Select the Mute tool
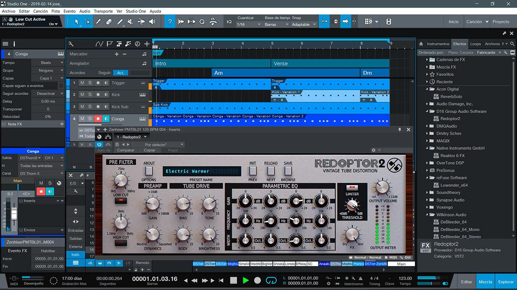517x290 pixels. 130,21
